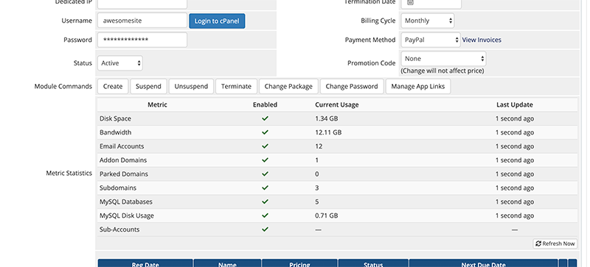Select the Disk Space metric name
Viewport: 590px width, 267px height.
[115, 118]
